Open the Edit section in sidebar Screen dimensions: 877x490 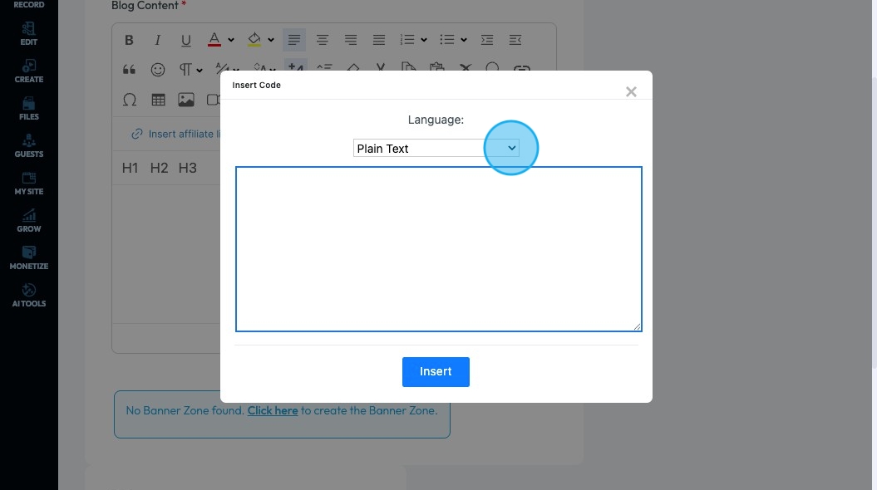(29, 34)
